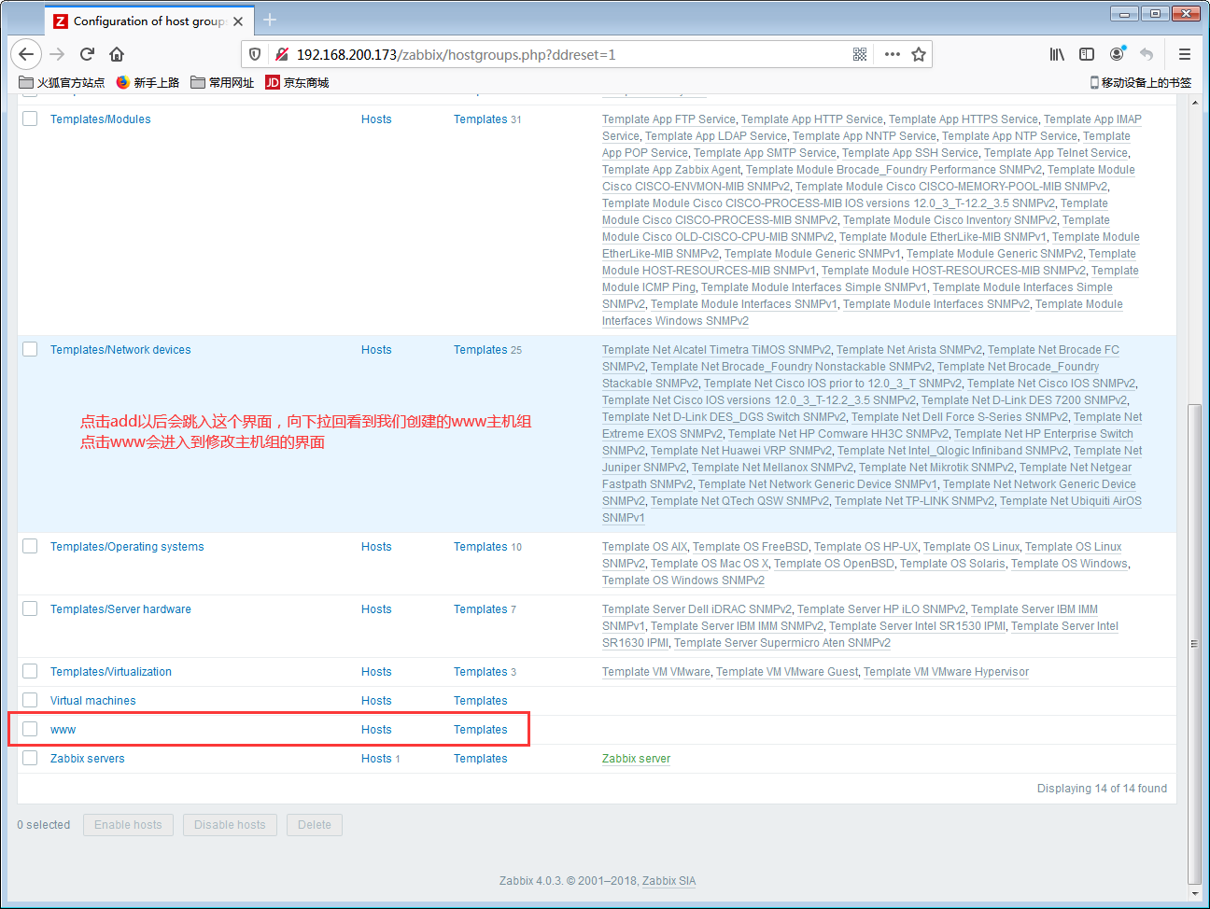Open the Zabbix SIA footer link

coord(668,881)
